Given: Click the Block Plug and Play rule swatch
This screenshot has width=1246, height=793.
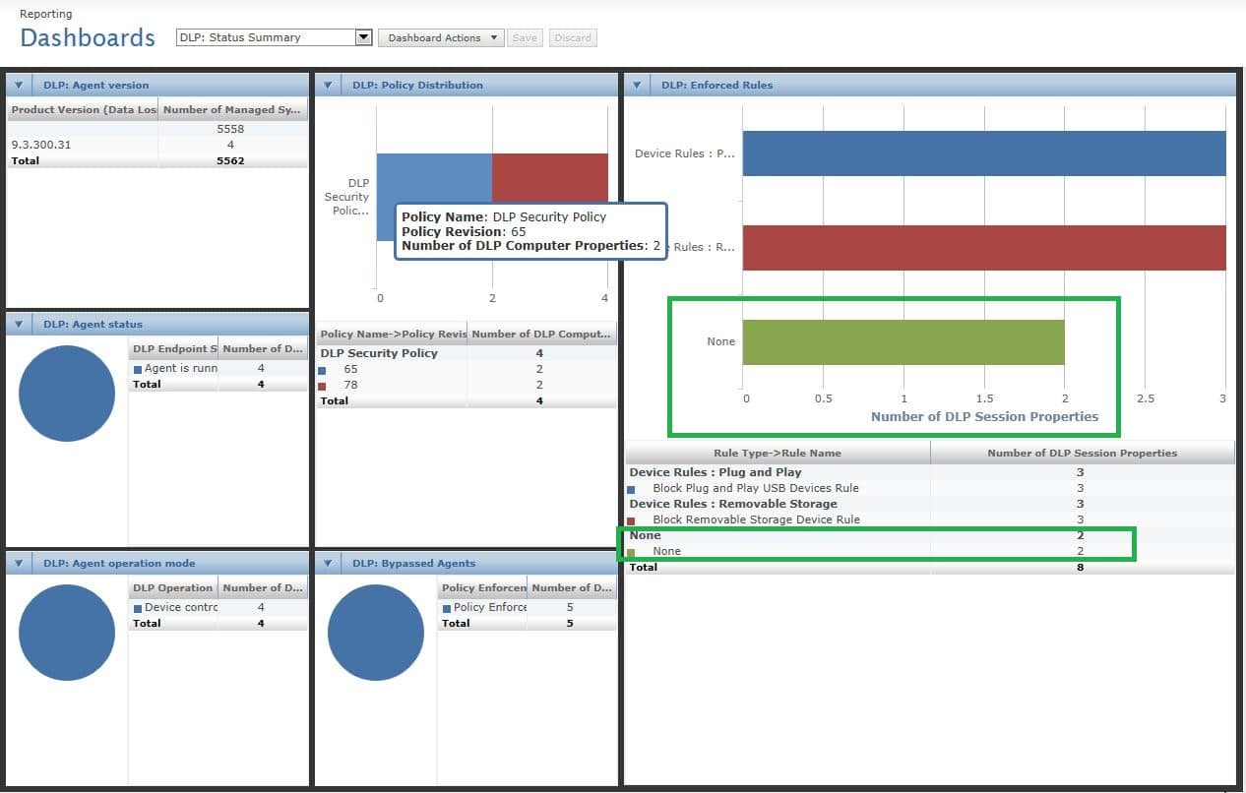Looking at the screenshot, I should [x=631, y=489].
